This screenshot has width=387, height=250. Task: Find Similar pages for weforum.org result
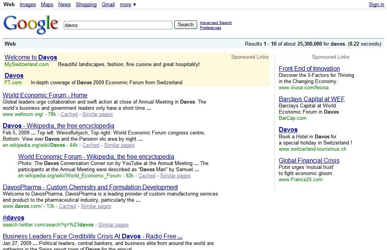click(x=97, y=114)
